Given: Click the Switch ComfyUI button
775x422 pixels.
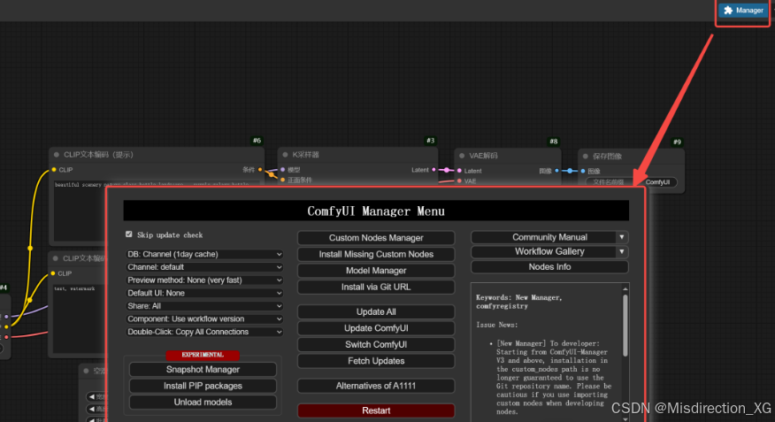Looking at the screenshot, I should click(376, 344).
